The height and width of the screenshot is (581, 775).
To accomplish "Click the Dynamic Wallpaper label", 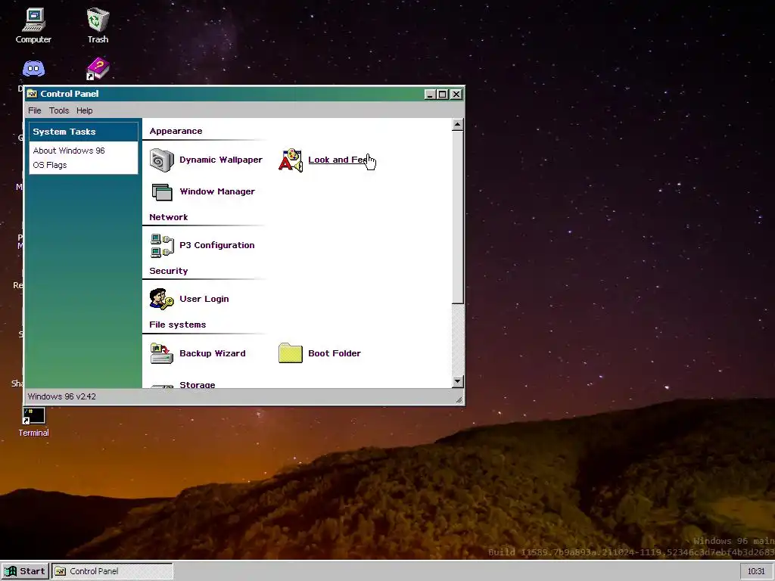I will point(221,160).
